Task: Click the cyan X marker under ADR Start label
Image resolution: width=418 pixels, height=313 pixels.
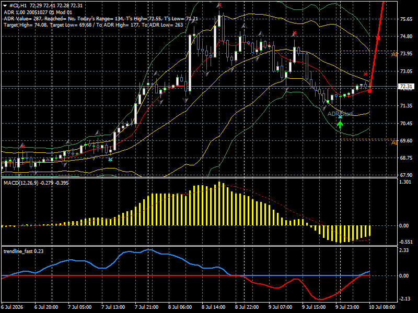Action: click(340, 117)
